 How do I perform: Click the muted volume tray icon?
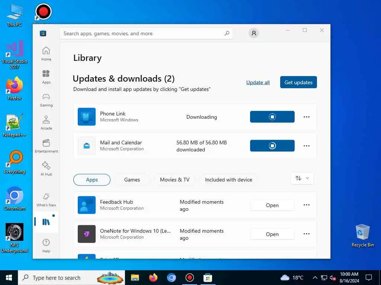click(x=333, y=278)
